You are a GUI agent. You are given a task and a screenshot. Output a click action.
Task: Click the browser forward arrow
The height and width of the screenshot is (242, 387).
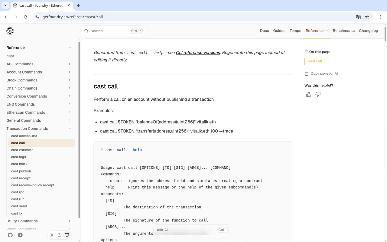coord(16,17)
